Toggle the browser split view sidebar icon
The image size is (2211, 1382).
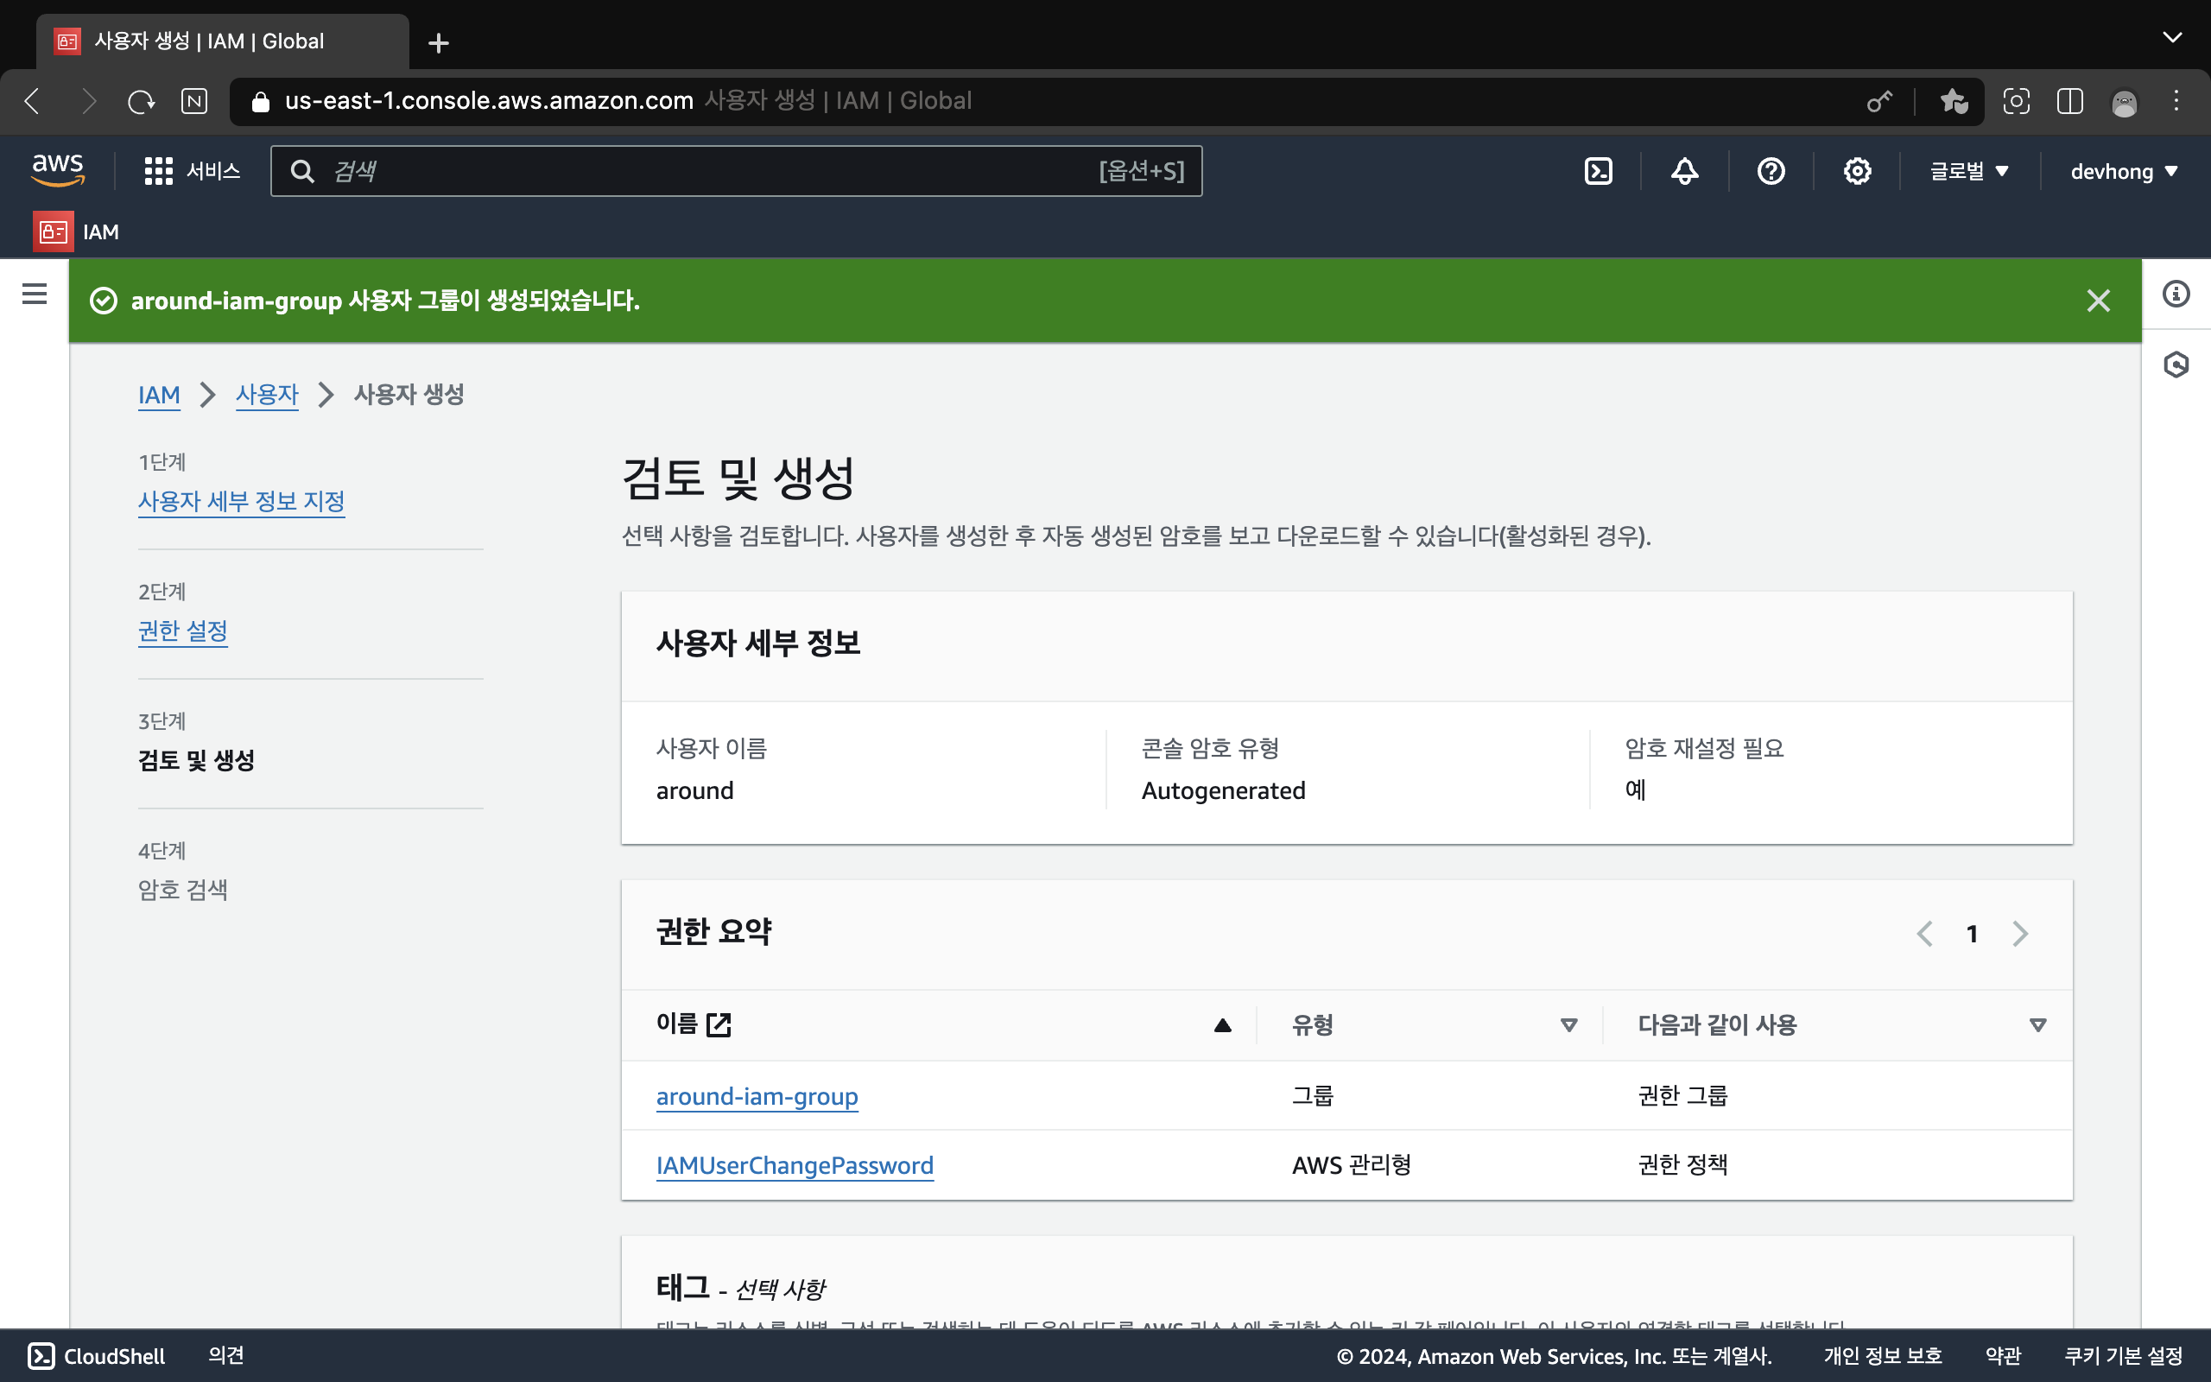[2069, 100]
